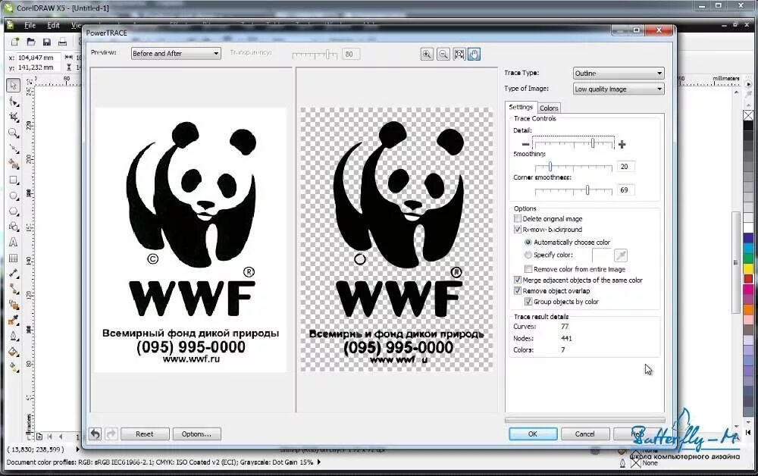
Task: Check Remove color from entire image
Action: point(528,268)
